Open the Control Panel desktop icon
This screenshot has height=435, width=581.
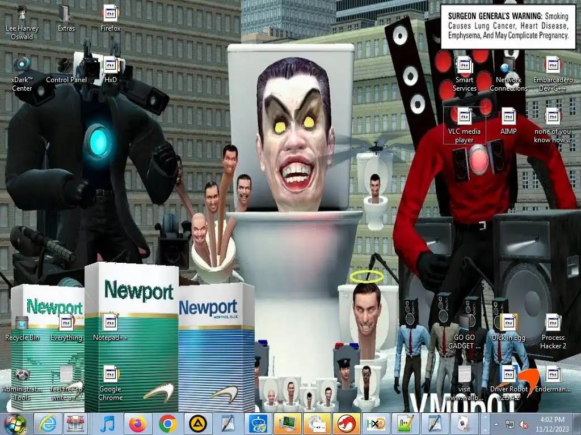coord(66,70)
